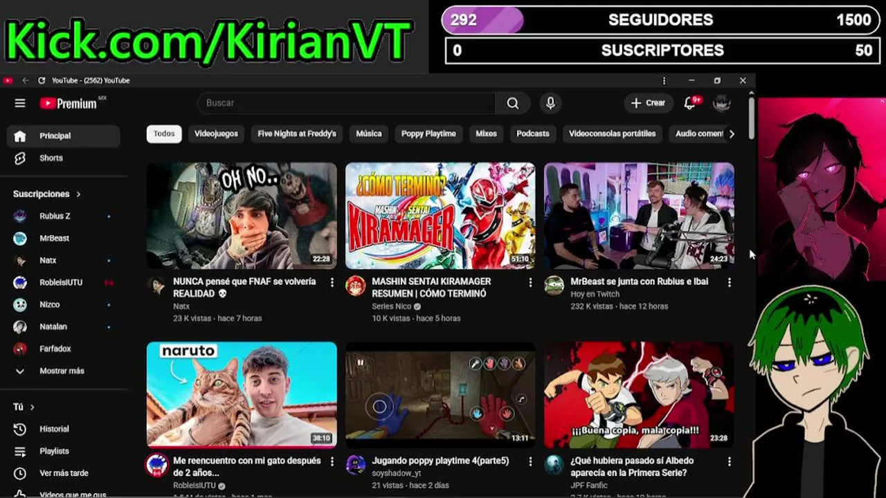
Task: Select the Mixes filter chip
Action: point(486,133)
